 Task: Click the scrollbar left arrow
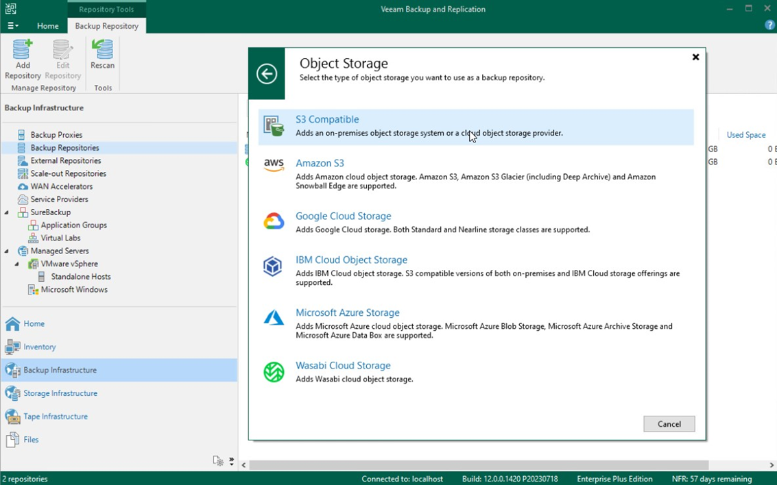244,465
